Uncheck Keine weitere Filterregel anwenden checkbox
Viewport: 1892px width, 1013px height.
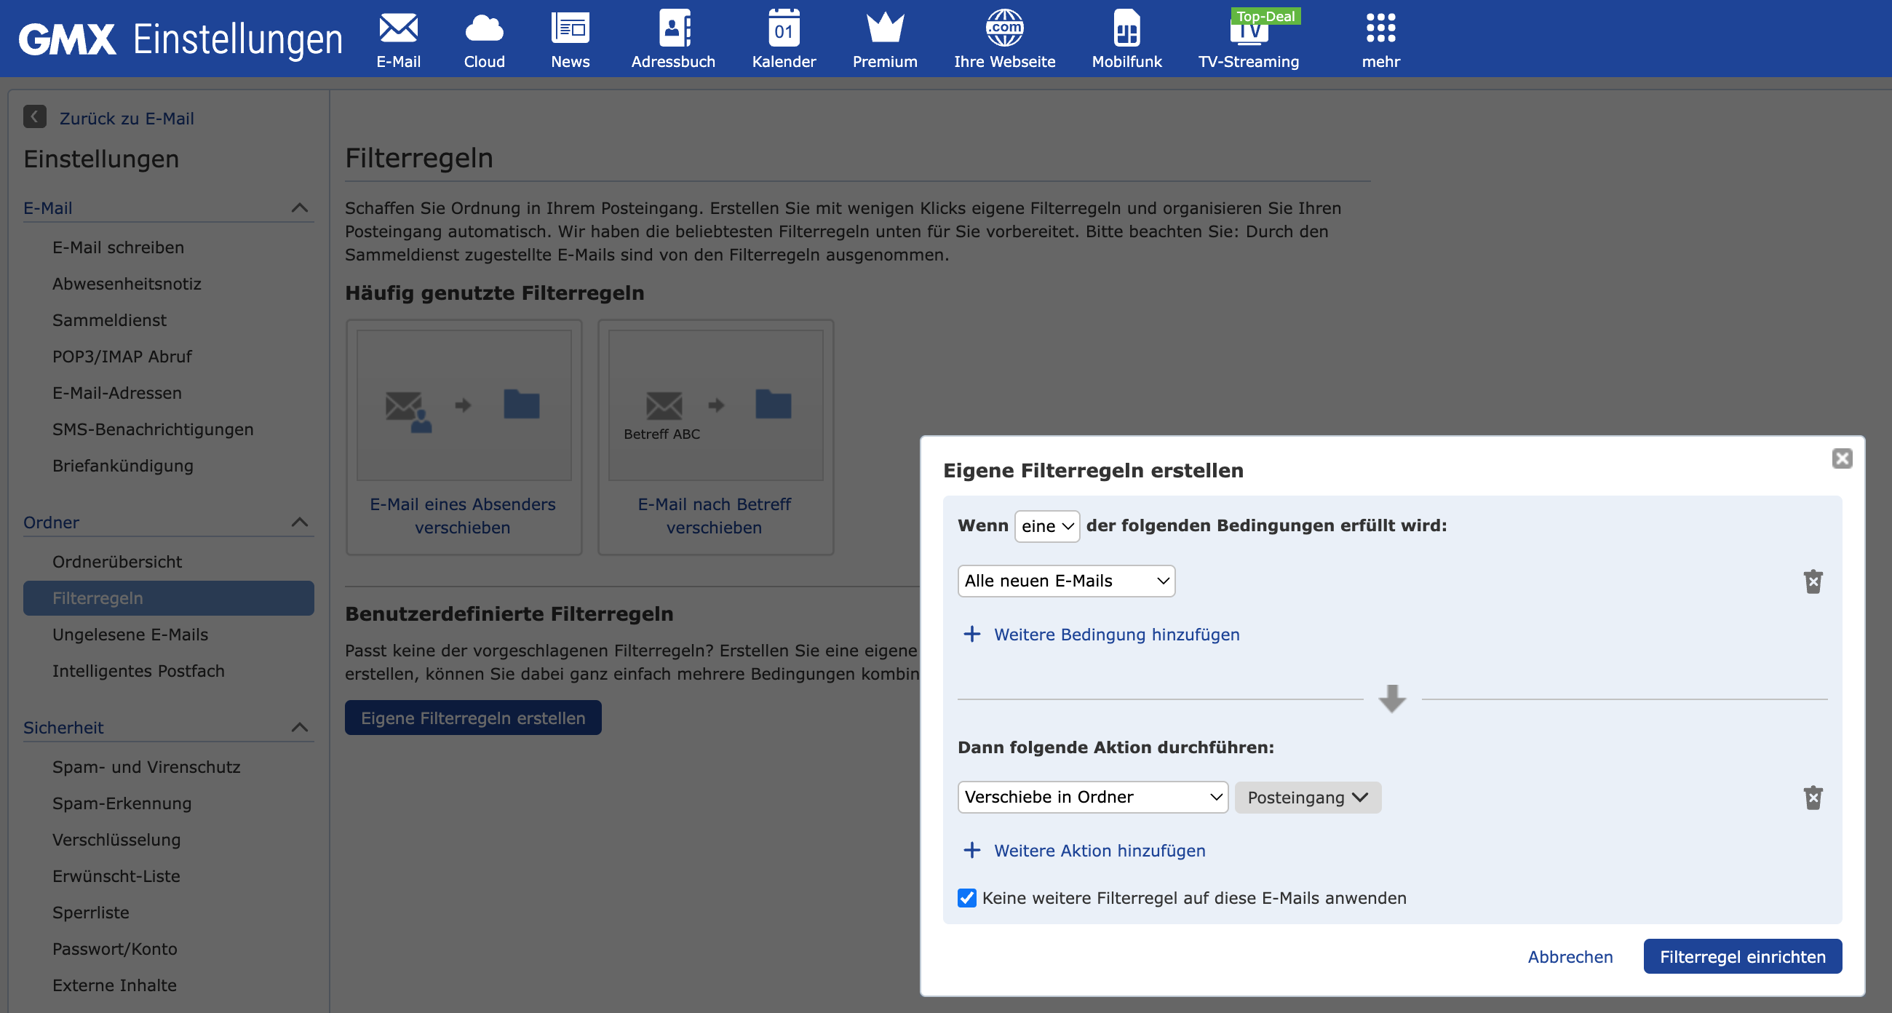point(966,898)
